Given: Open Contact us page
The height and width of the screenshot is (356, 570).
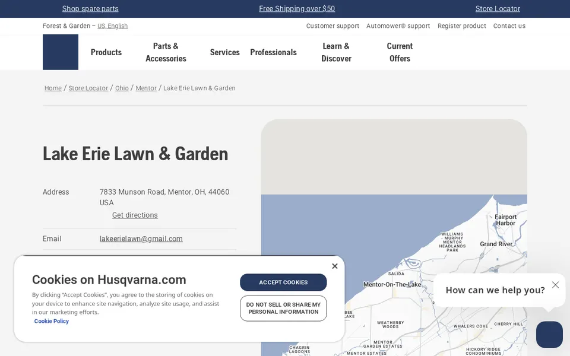Looking at the screenshot, I should tap(509, 26).
